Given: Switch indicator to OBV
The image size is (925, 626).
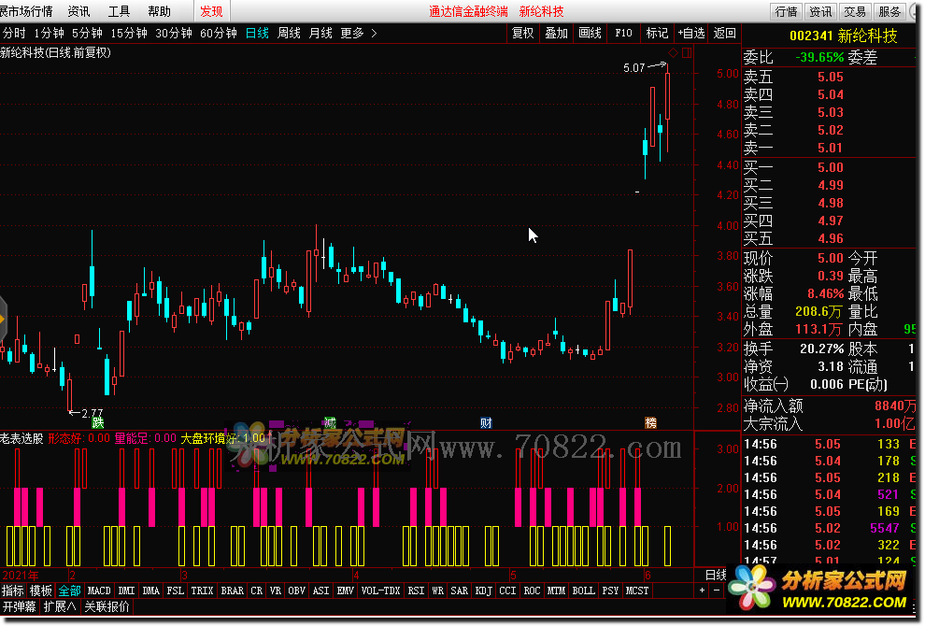Looking at the screenshot, I should pyautogui.click(x=297, y=590).
